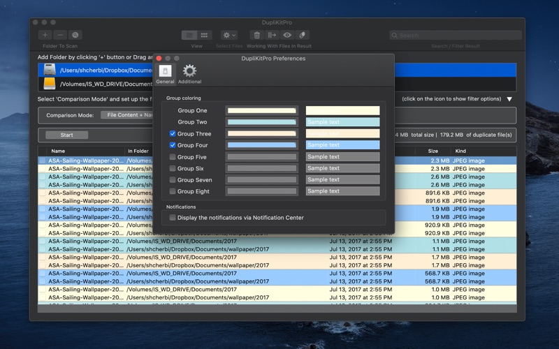559x349 pixels.
Task: Expand filter options triangle icon
Action: [x=509, y=99]
